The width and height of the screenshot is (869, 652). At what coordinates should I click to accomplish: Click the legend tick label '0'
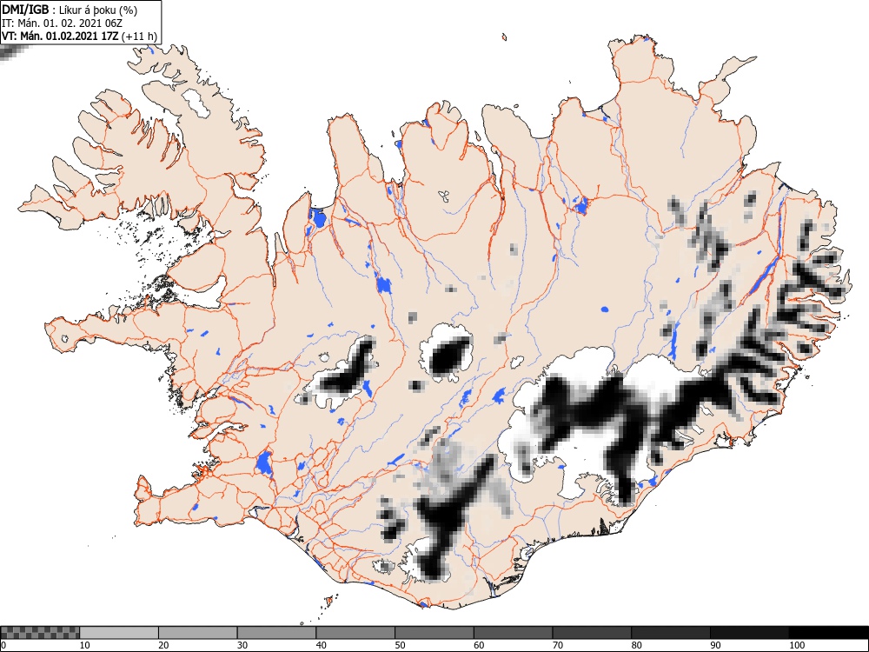click(3, 645)
